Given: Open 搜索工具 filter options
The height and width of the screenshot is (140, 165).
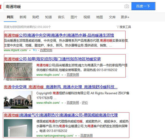Looking at the screenshot, I should (x=125, y=27).
